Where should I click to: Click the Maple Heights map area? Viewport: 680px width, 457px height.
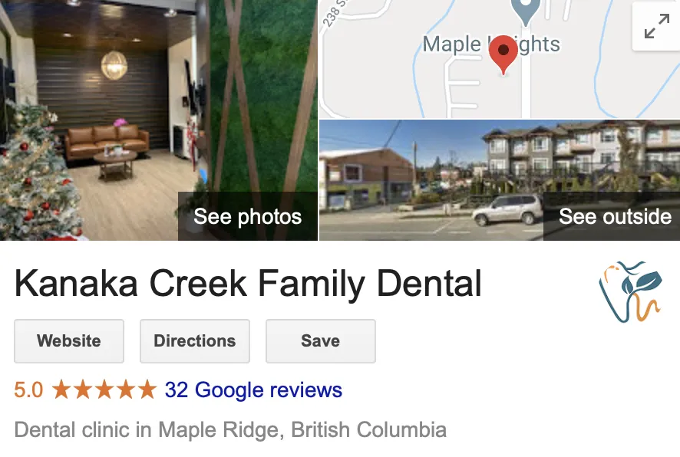(x=491, y=44)
